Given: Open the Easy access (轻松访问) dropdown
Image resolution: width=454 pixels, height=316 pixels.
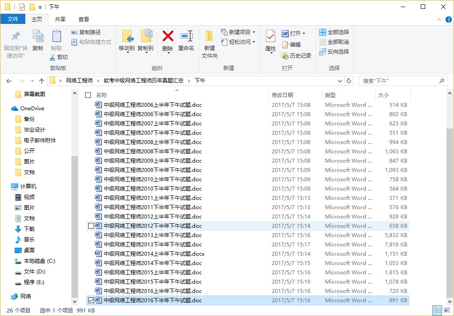Looking at the screenshot, I should [x=238, y=42].
